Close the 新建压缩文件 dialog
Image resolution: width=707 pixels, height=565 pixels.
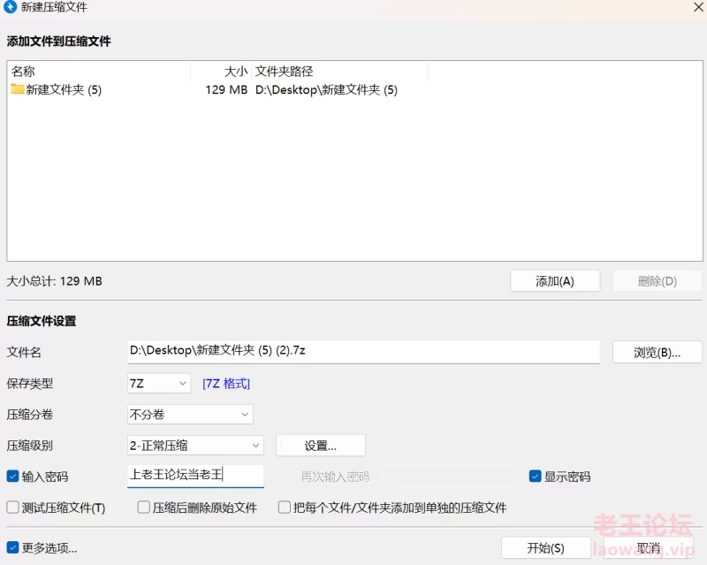[699, 7]
